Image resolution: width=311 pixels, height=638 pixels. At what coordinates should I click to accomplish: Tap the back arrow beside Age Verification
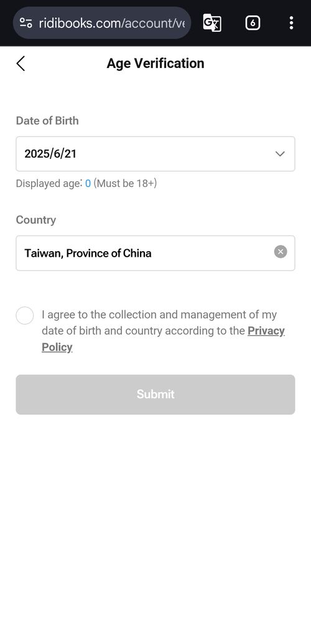[21, 64]
